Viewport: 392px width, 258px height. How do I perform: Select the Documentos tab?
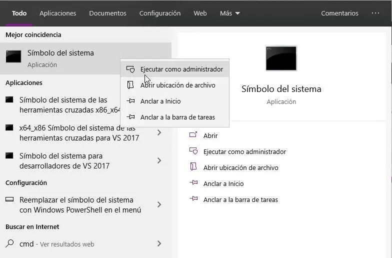click(108, 13)
